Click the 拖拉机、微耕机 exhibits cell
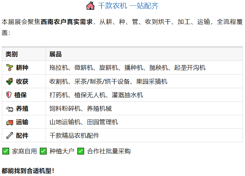Image resolution: width=245 pixels, height=176 pixels. click(127, 68)
